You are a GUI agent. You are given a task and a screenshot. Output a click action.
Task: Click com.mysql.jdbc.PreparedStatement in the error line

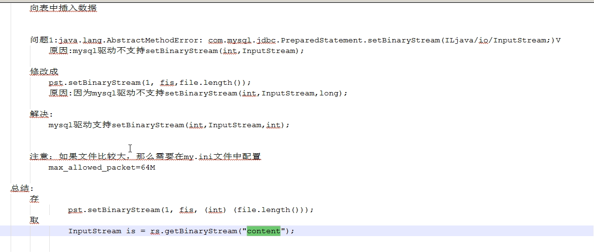coord(286,40)
